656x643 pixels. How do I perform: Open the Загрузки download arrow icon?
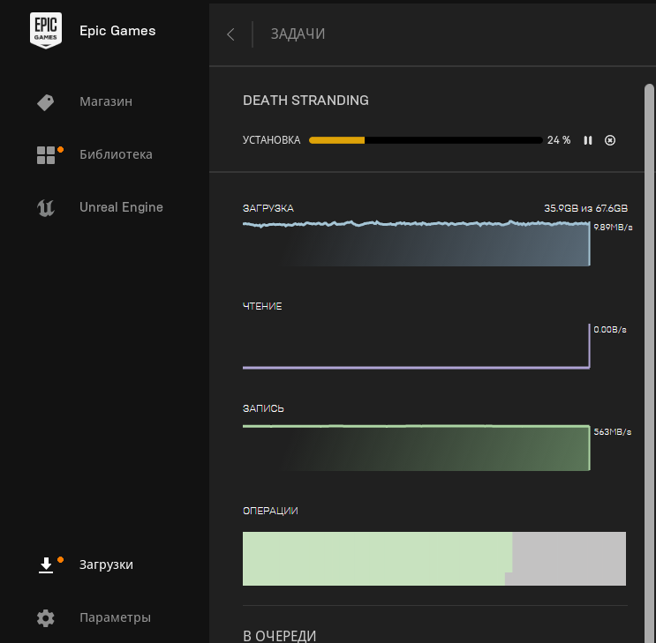46,565
